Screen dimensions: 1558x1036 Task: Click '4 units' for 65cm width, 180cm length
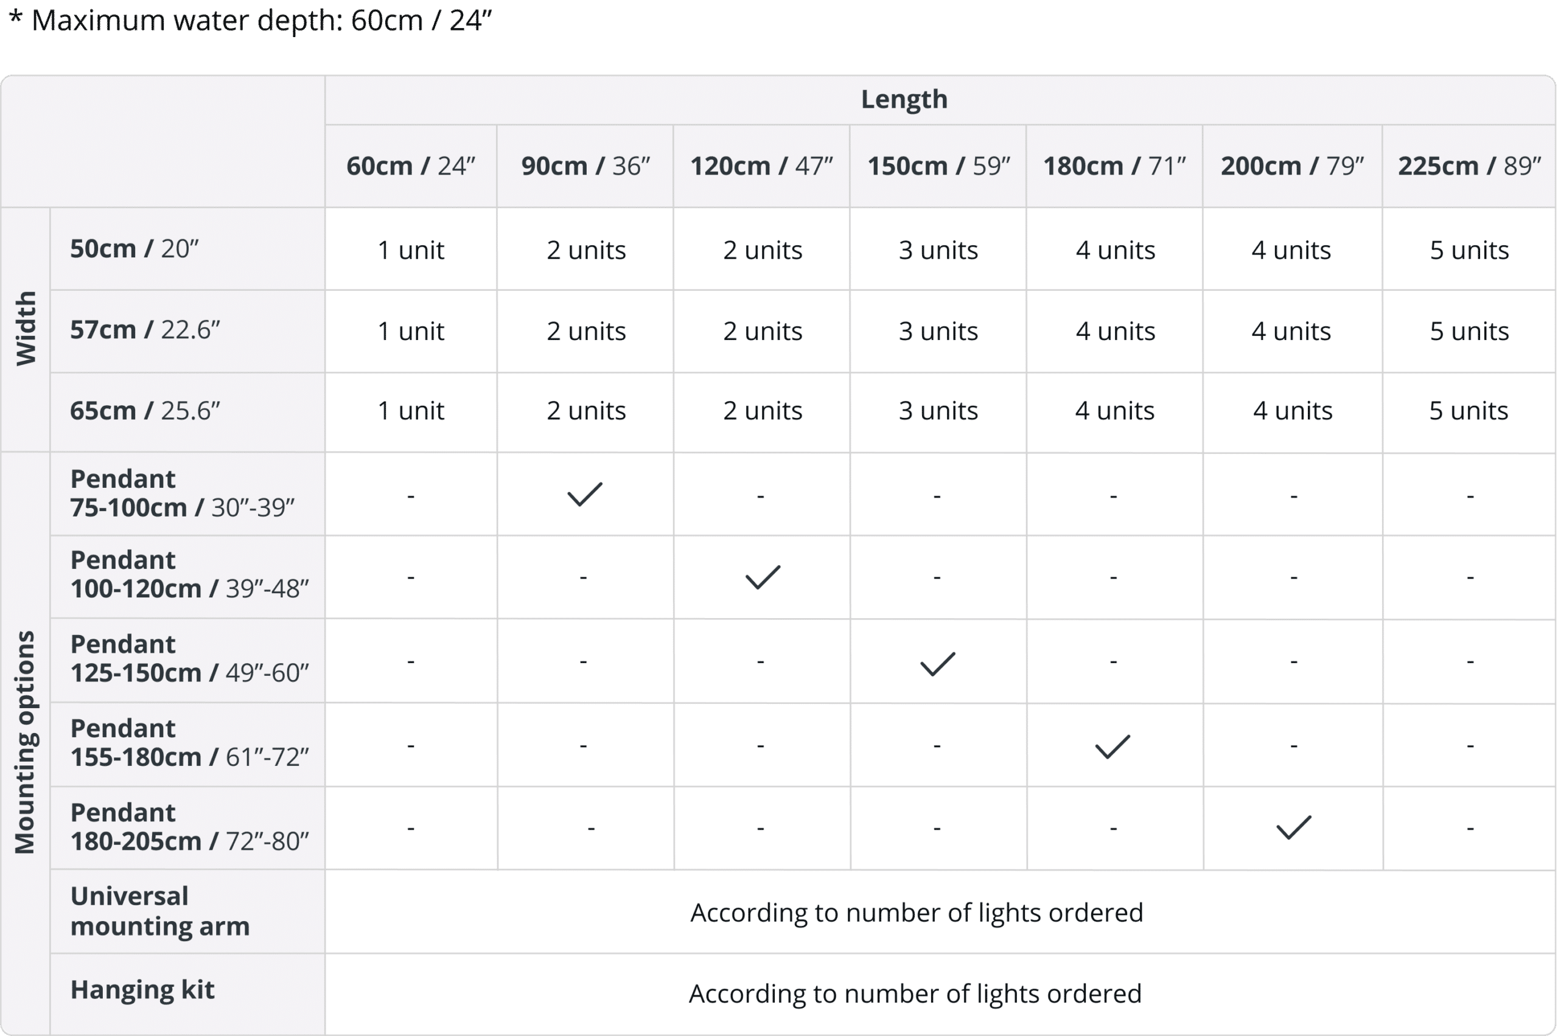[1114, 411]
